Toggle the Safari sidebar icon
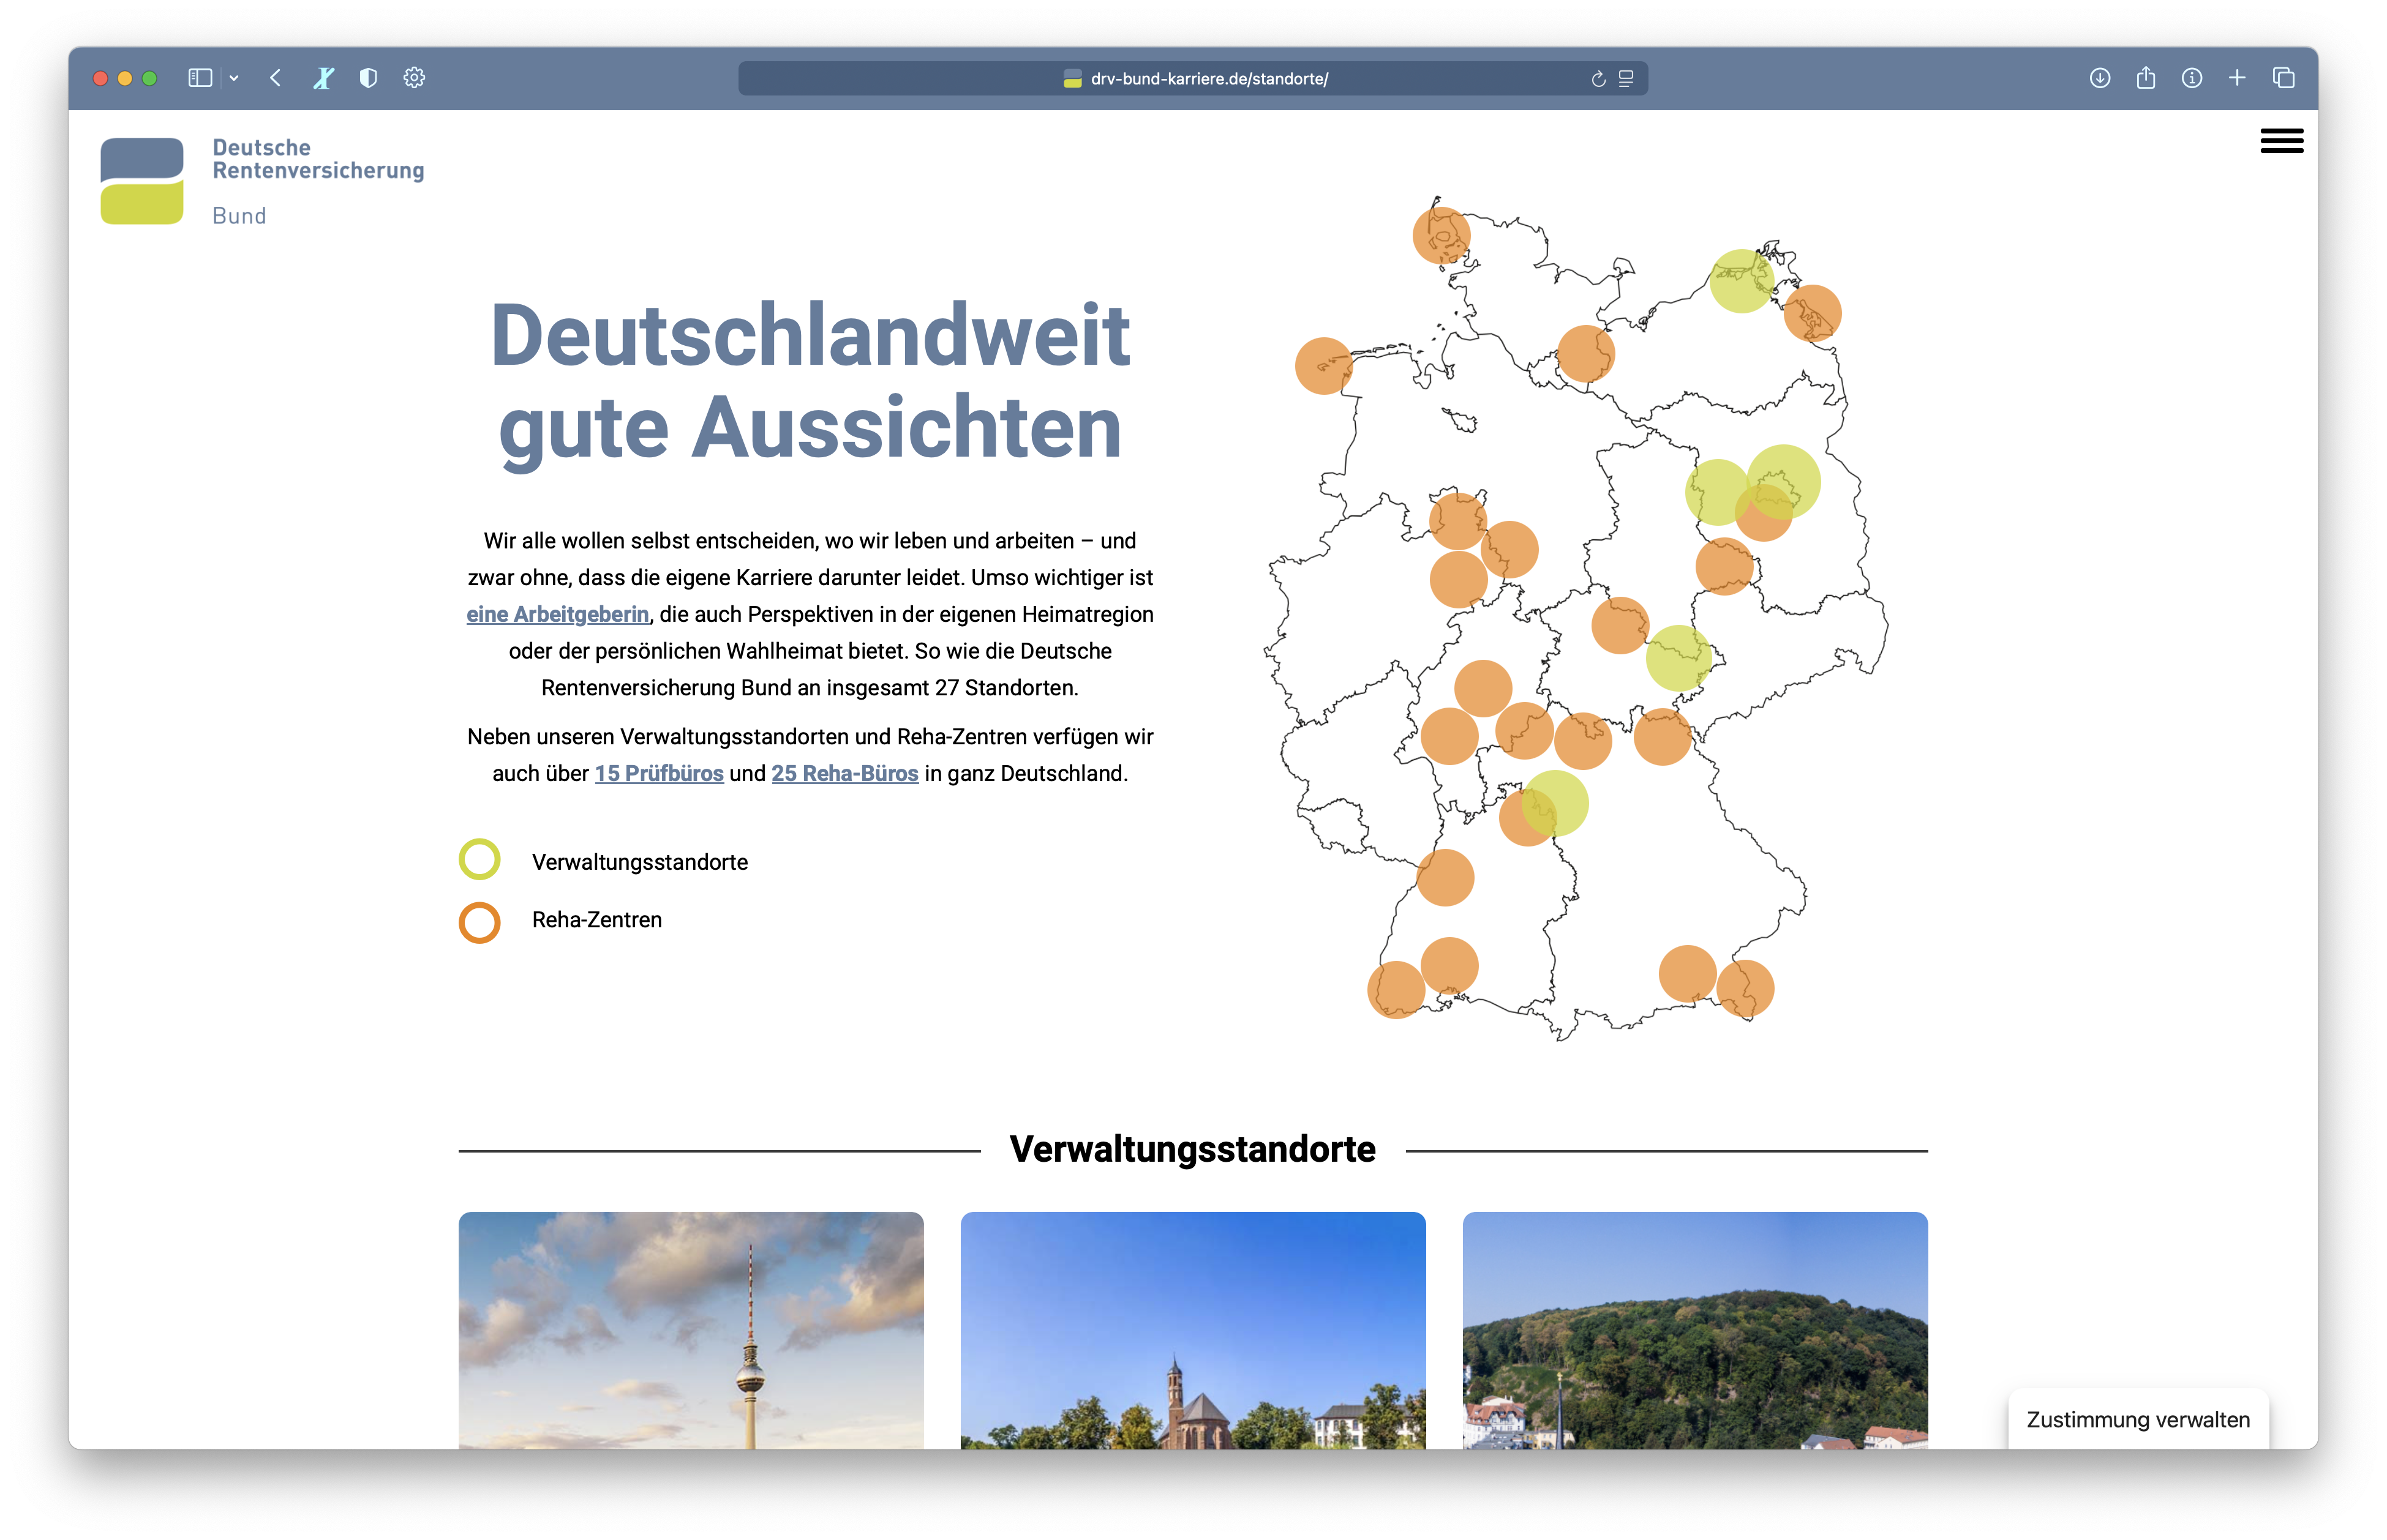The height and width of the screenshot is (1540, 2387). tap(200, 78)
